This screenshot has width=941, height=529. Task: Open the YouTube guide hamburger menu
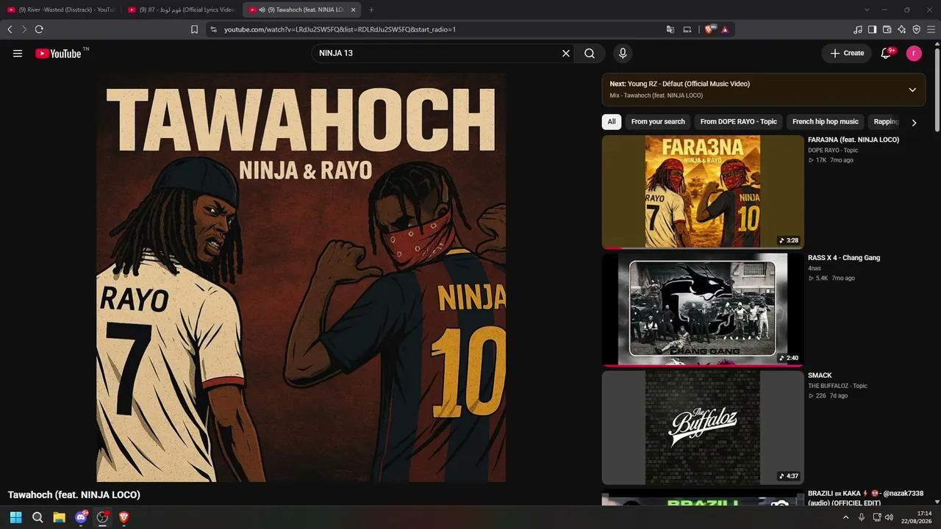pos(18,53)
